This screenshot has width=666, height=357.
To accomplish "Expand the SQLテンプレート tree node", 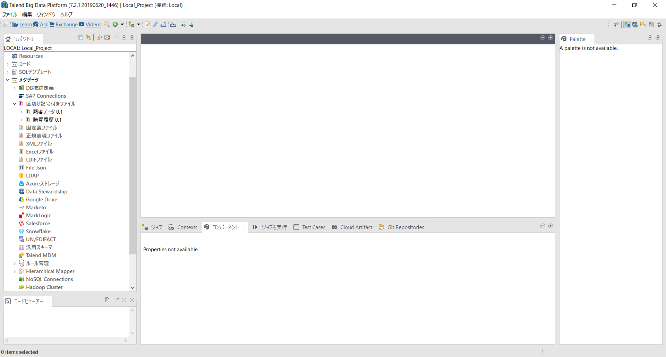I will click(8, 72).
